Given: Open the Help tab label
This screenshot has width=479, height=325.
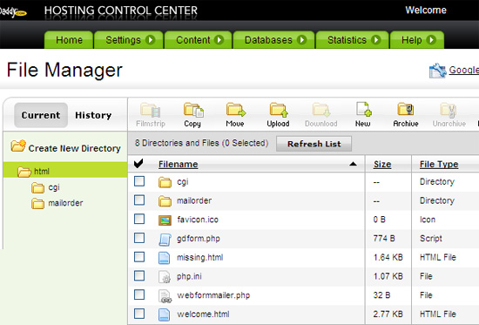Looking at the screenshot, I should coord(411,40).
